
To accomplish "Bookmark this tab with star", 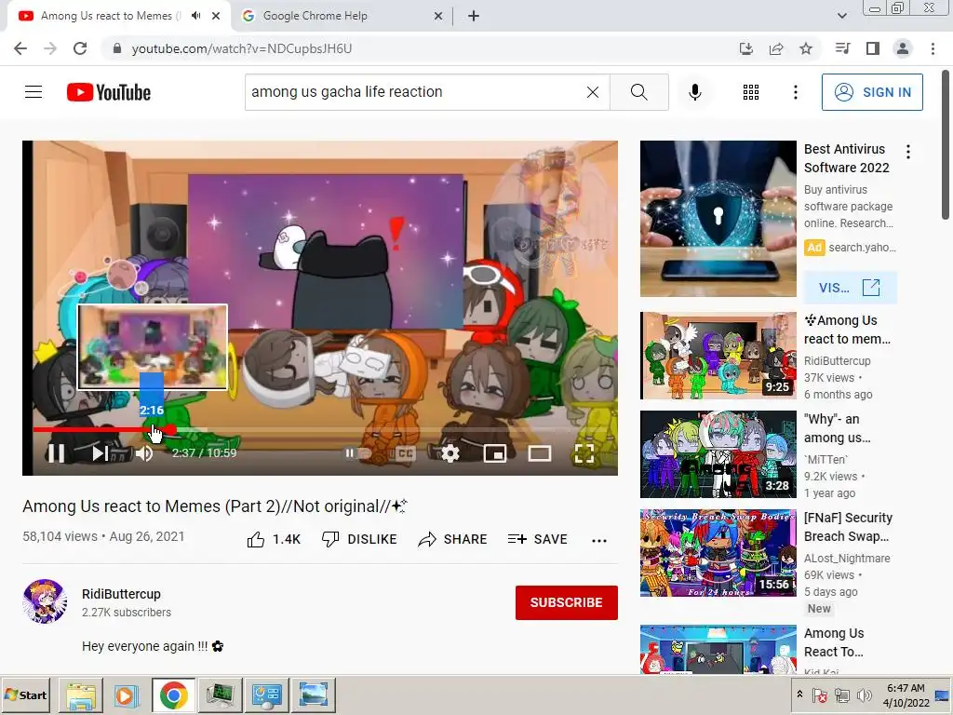I will coord(806,48).
